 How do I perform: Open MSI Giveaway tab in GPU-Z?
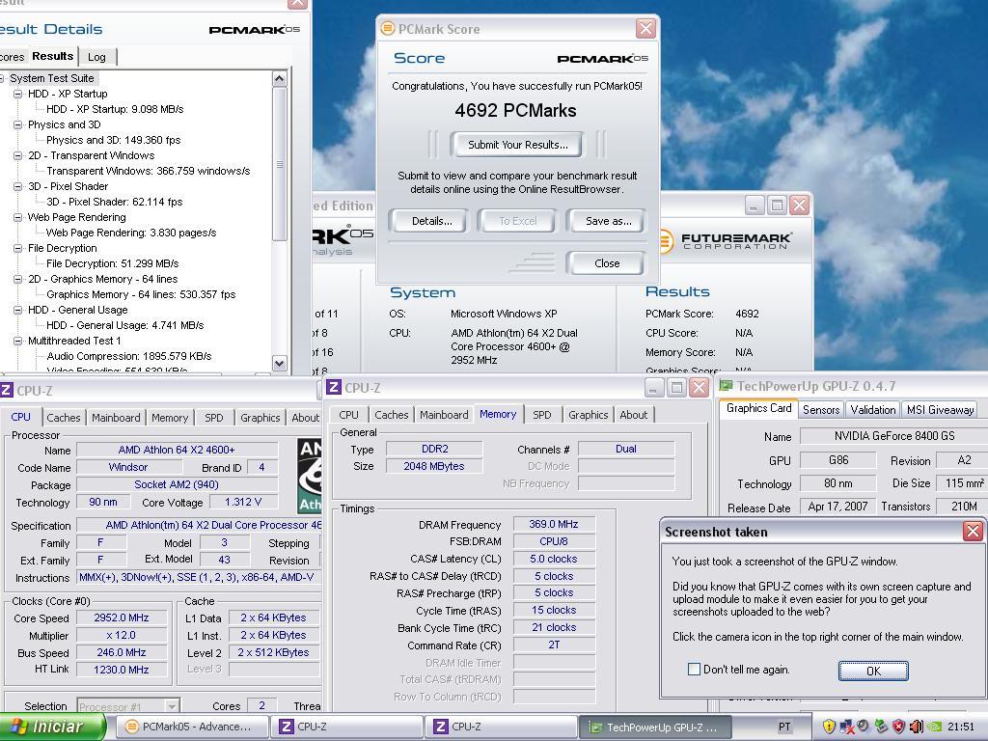coord(940,409)
